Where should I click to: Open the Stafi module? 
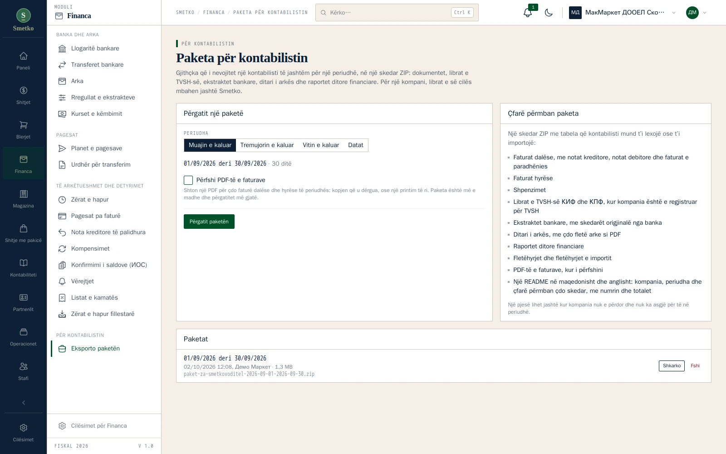point(23,371)
